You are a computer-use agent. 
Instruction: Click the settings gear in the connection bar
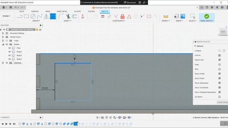click(140, 2)
